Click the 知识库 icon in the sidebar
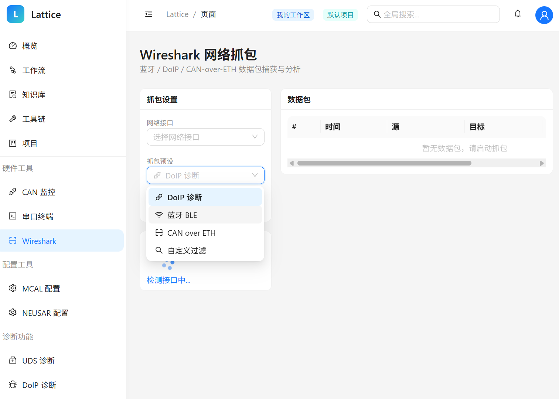The image size is (559, 399). click(x=13, y=94)
